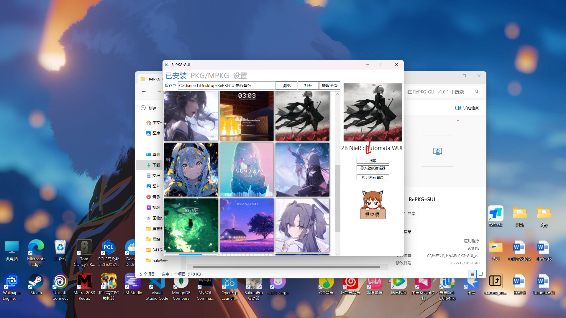Image resolution: width=566 pixels, height=318 pixels.
Task: Open 迅雷 desktop shortcut
Action: coord(471,286)
